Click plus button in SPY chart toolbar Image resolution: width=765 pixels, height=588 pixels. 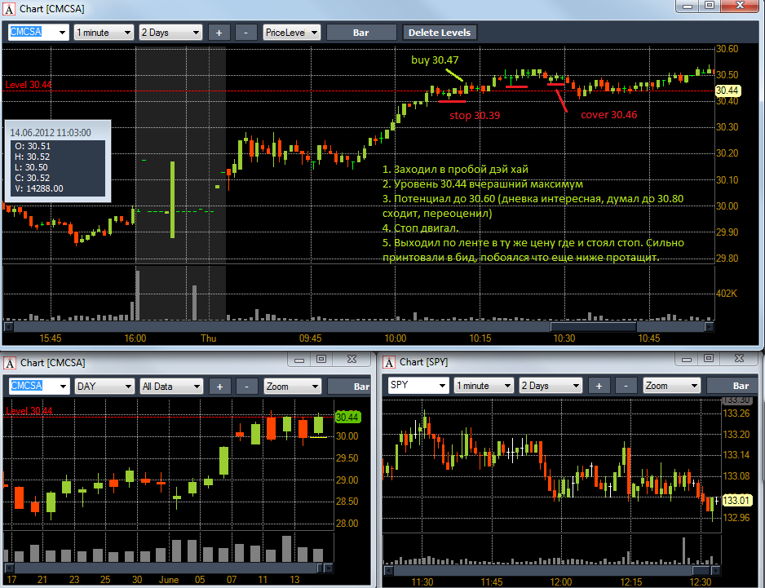pyautogui.click(x=599, y=386)
